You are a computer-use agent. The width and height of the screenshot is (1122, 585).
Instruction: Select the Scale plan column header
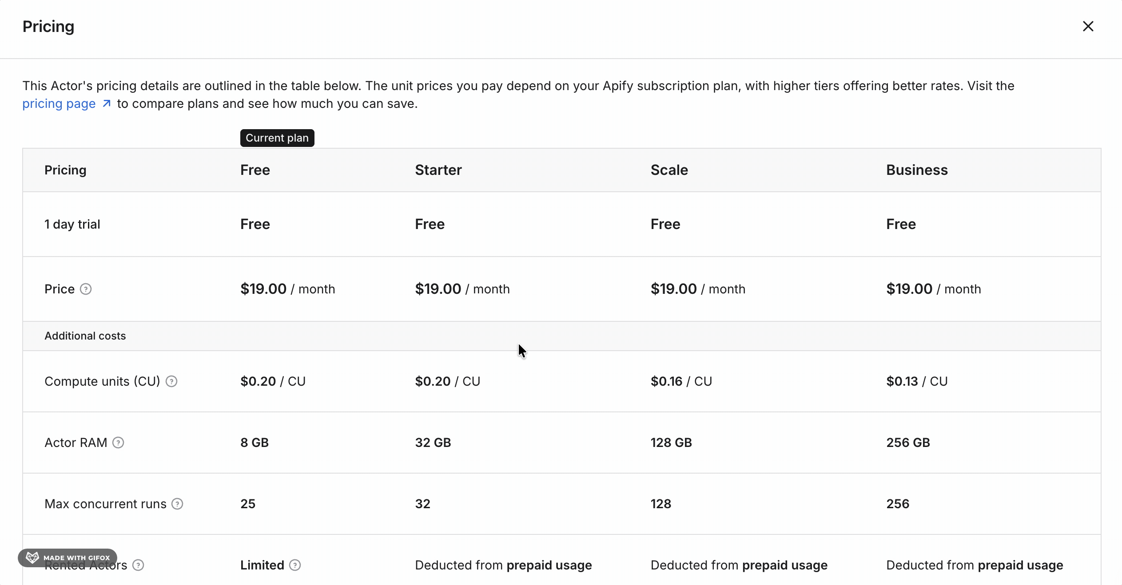[669, 170]
